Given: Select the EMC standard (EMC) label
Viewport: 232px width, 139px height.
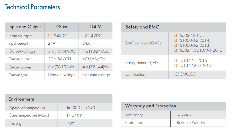Looking at the screenshot, I should click(x=143, y=43).
